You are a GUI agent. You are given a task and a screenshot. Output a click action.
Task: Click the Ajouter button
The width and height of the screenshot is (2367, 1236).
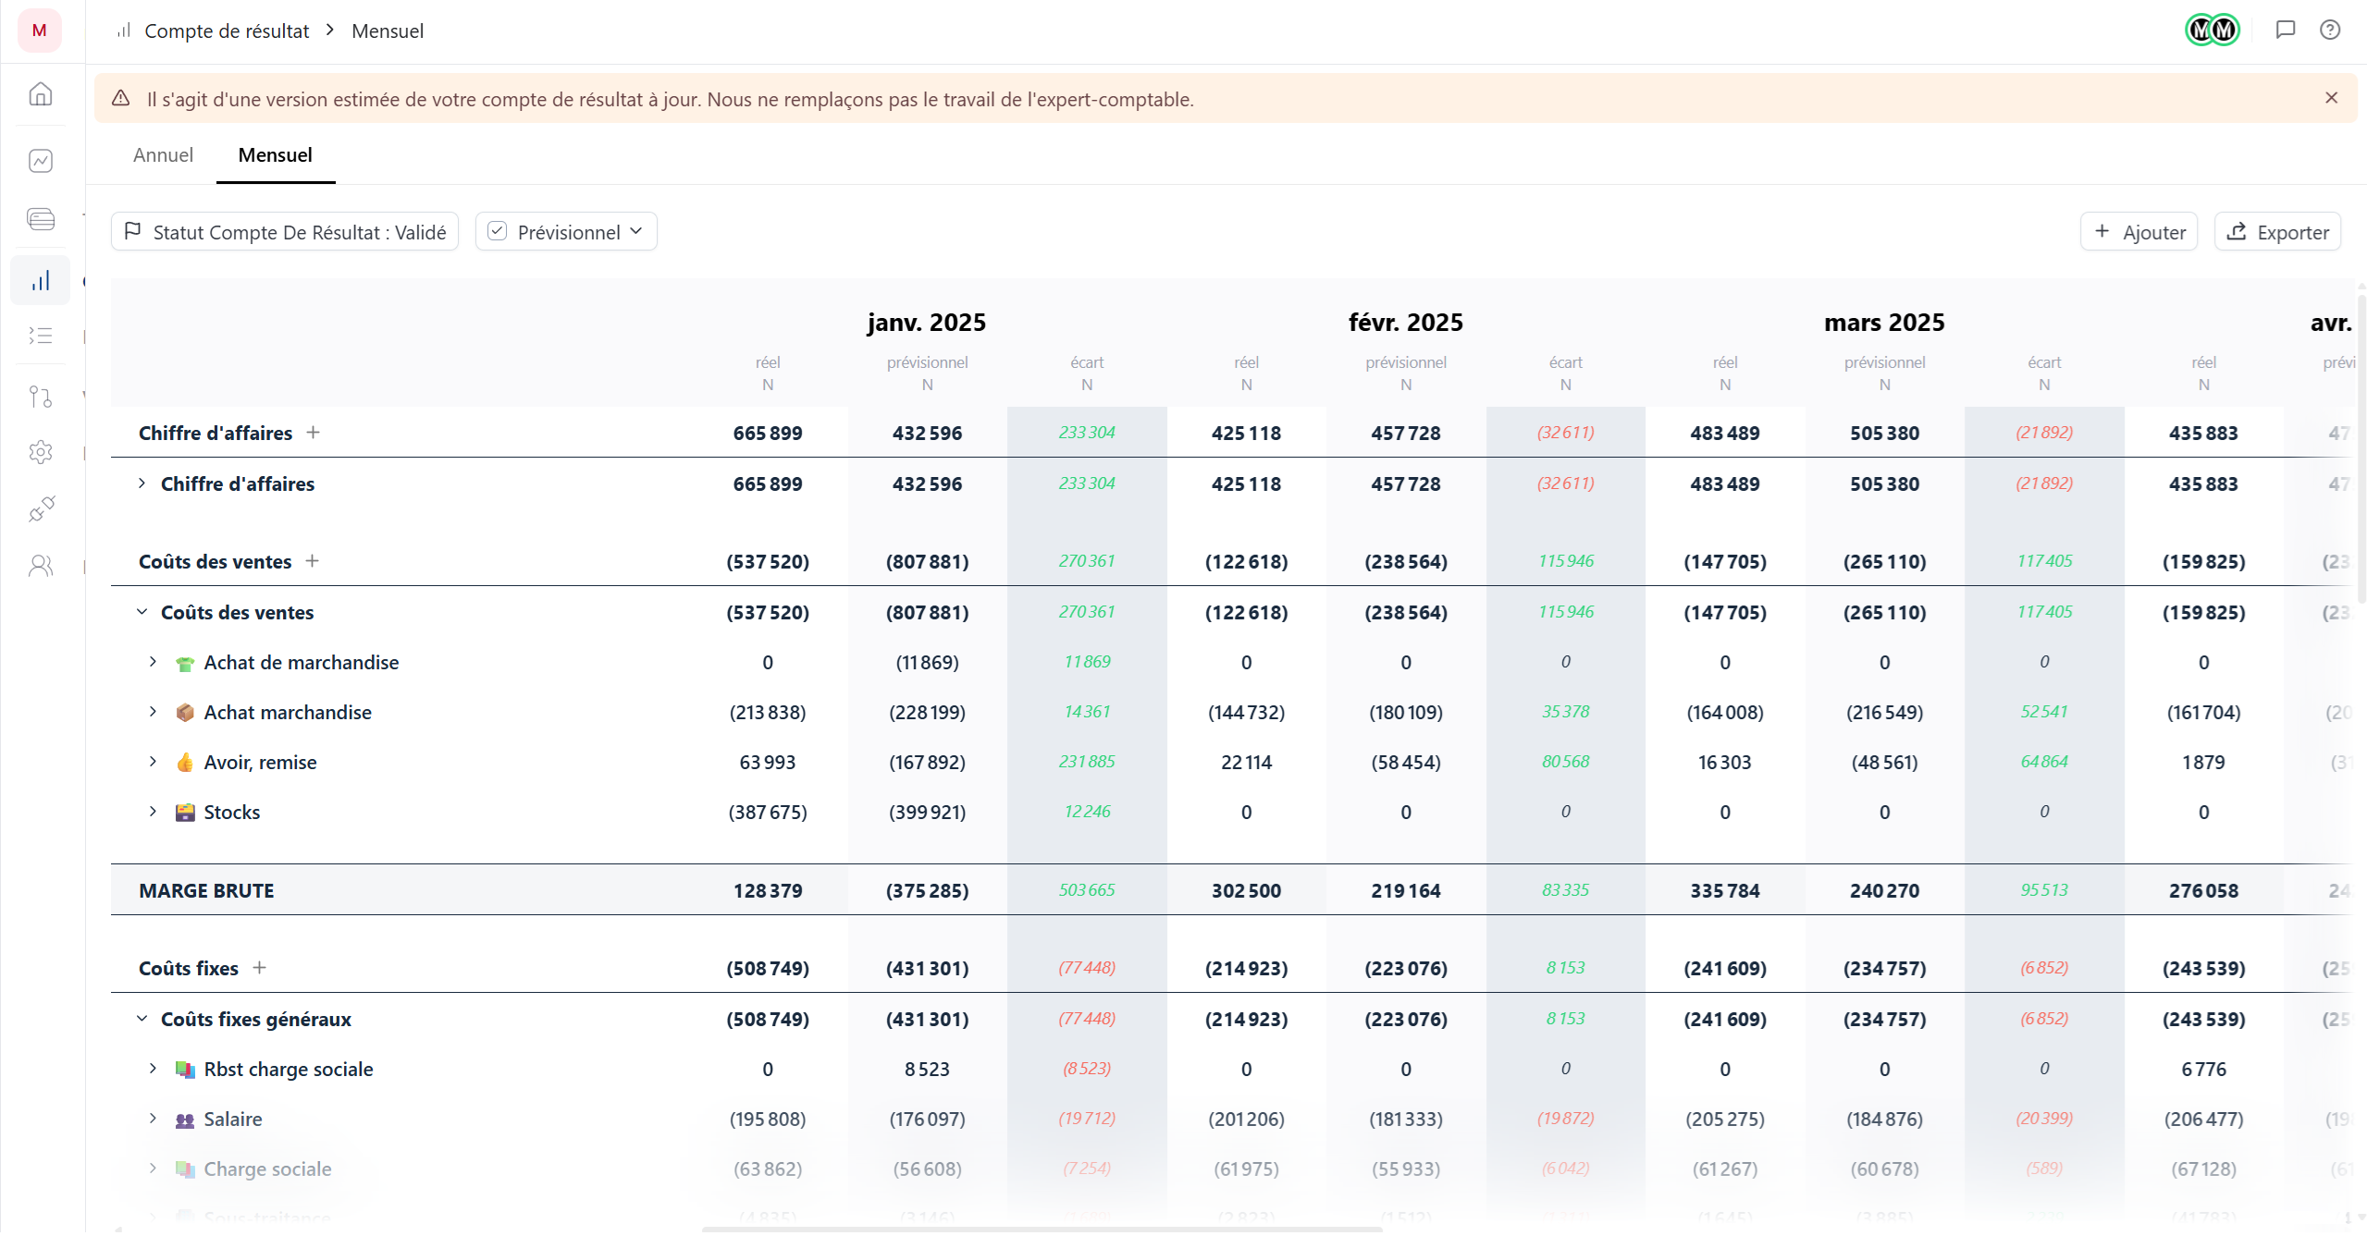(2139, 232)
